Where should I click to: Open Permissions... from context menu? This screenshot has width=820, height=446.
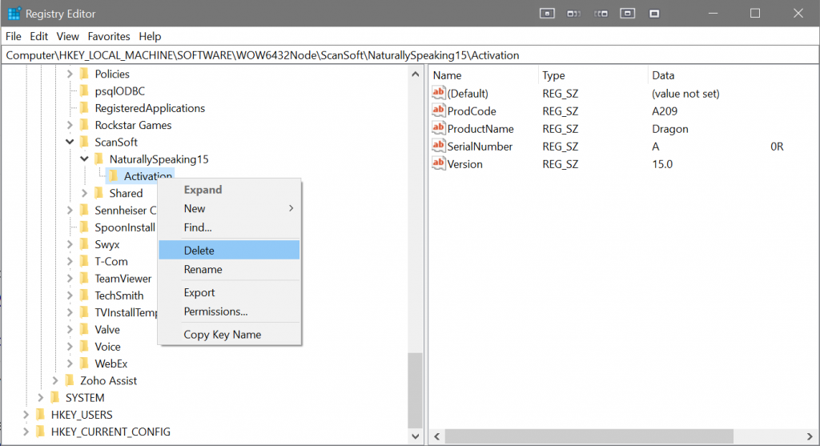tap(229, 311)
